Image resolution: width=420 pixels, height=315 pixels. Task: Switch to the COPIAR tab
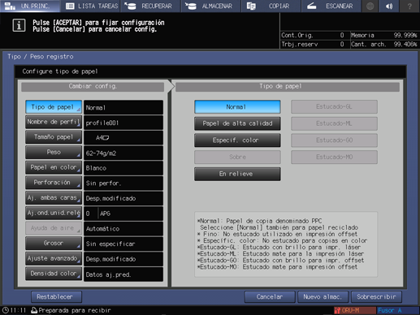coord(271,6)
